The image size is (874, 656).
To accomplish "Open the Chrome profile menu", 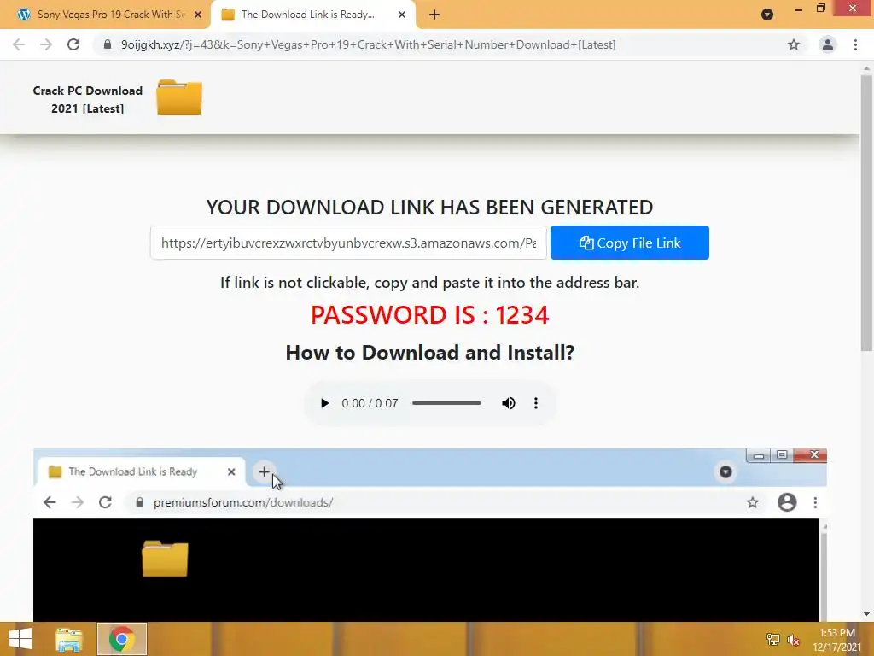I will (x=828, y=44).
